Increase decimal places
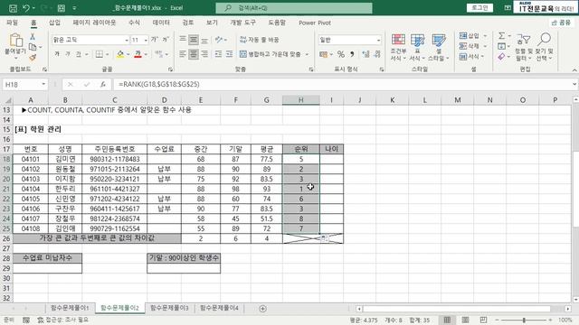The width and height of the screenshot is (579, 325). pyautogui.click(x=365, y=54)
